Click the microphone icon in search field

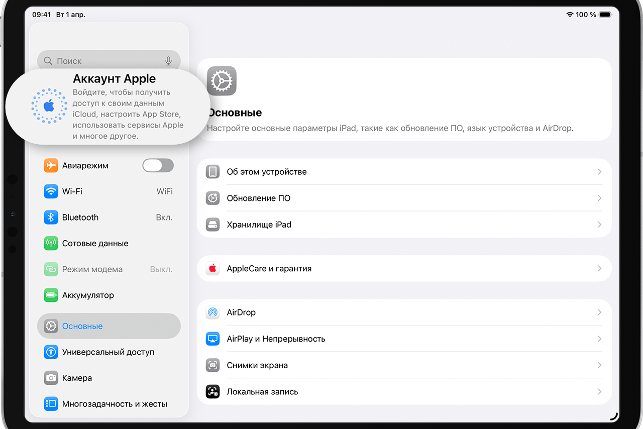pyautogui.click(x=169, y=61)
